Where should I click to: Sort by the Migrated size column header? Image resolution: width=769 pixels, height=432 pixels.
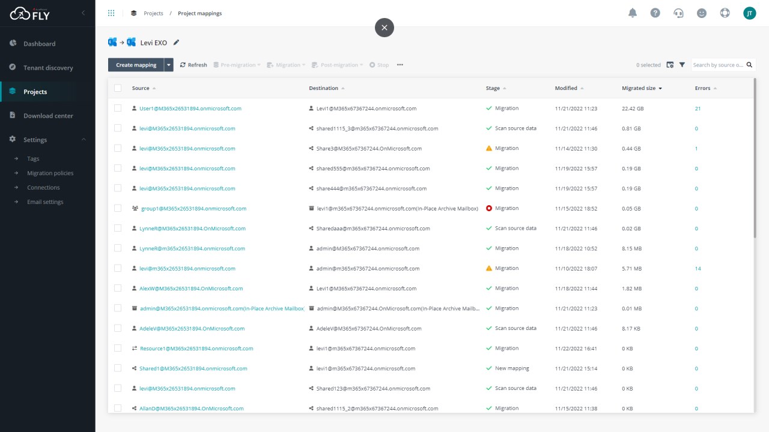pos(642,88)
